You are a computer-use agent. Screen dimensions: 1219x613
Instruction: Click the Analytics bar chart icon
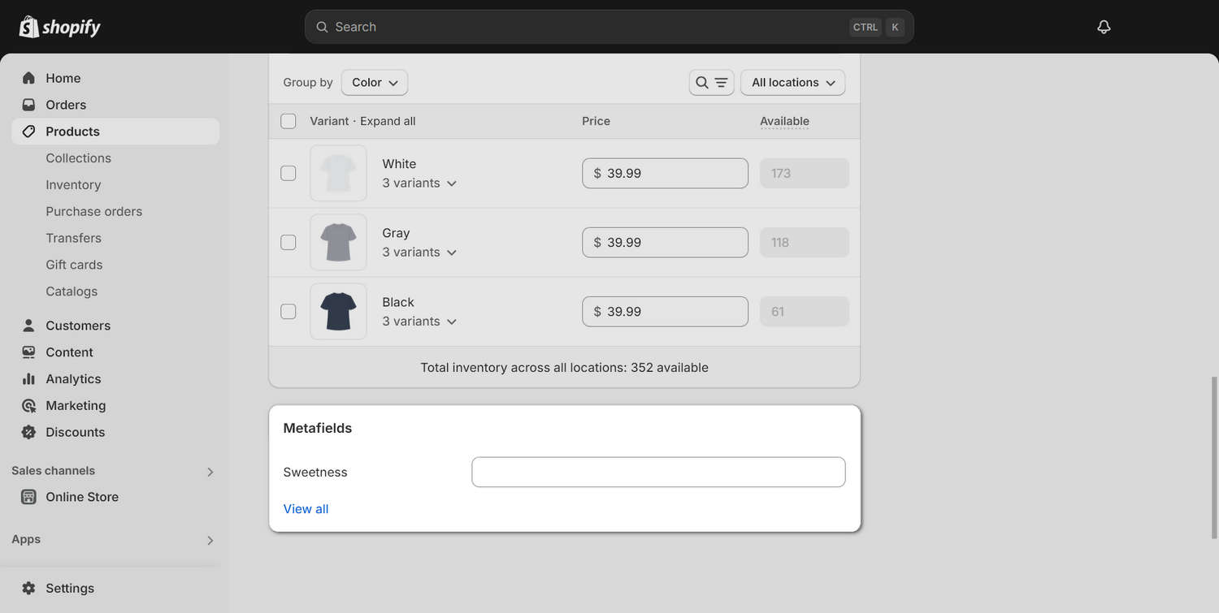28,379
